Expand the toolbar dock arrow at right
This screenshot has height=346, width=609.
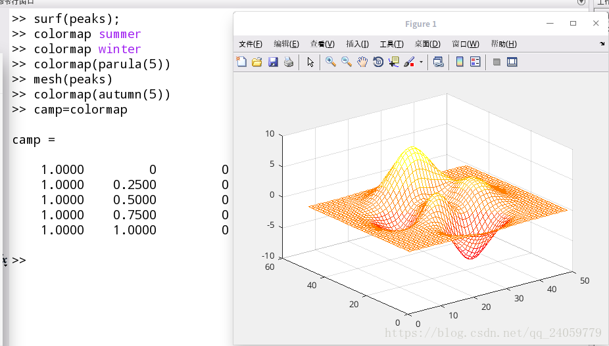tap(602, 44)
